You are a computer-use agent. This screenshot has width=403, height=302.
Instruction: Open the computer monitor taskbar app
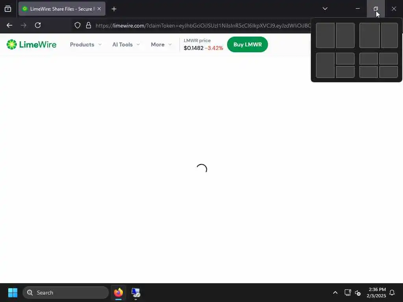(136, 293)
